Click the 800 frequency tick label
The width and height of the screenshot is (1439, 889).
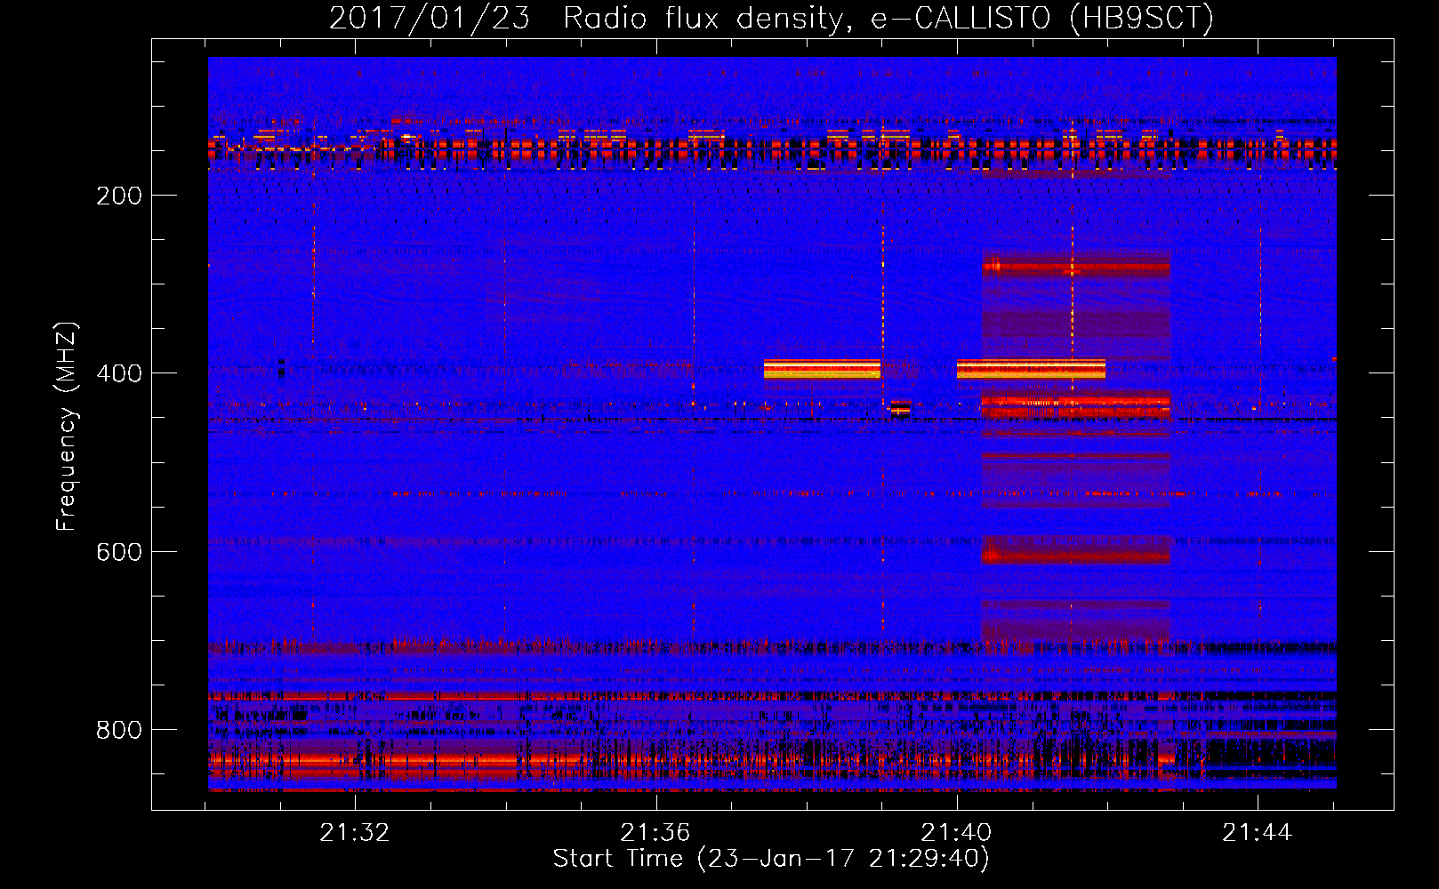[119, 730]
